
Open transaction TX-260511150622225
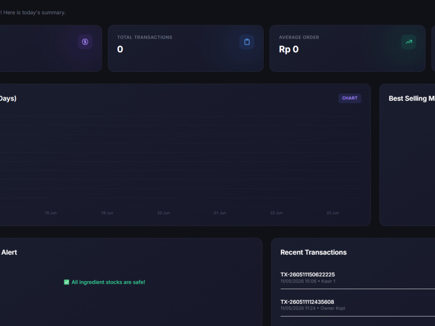click(308, 274)
